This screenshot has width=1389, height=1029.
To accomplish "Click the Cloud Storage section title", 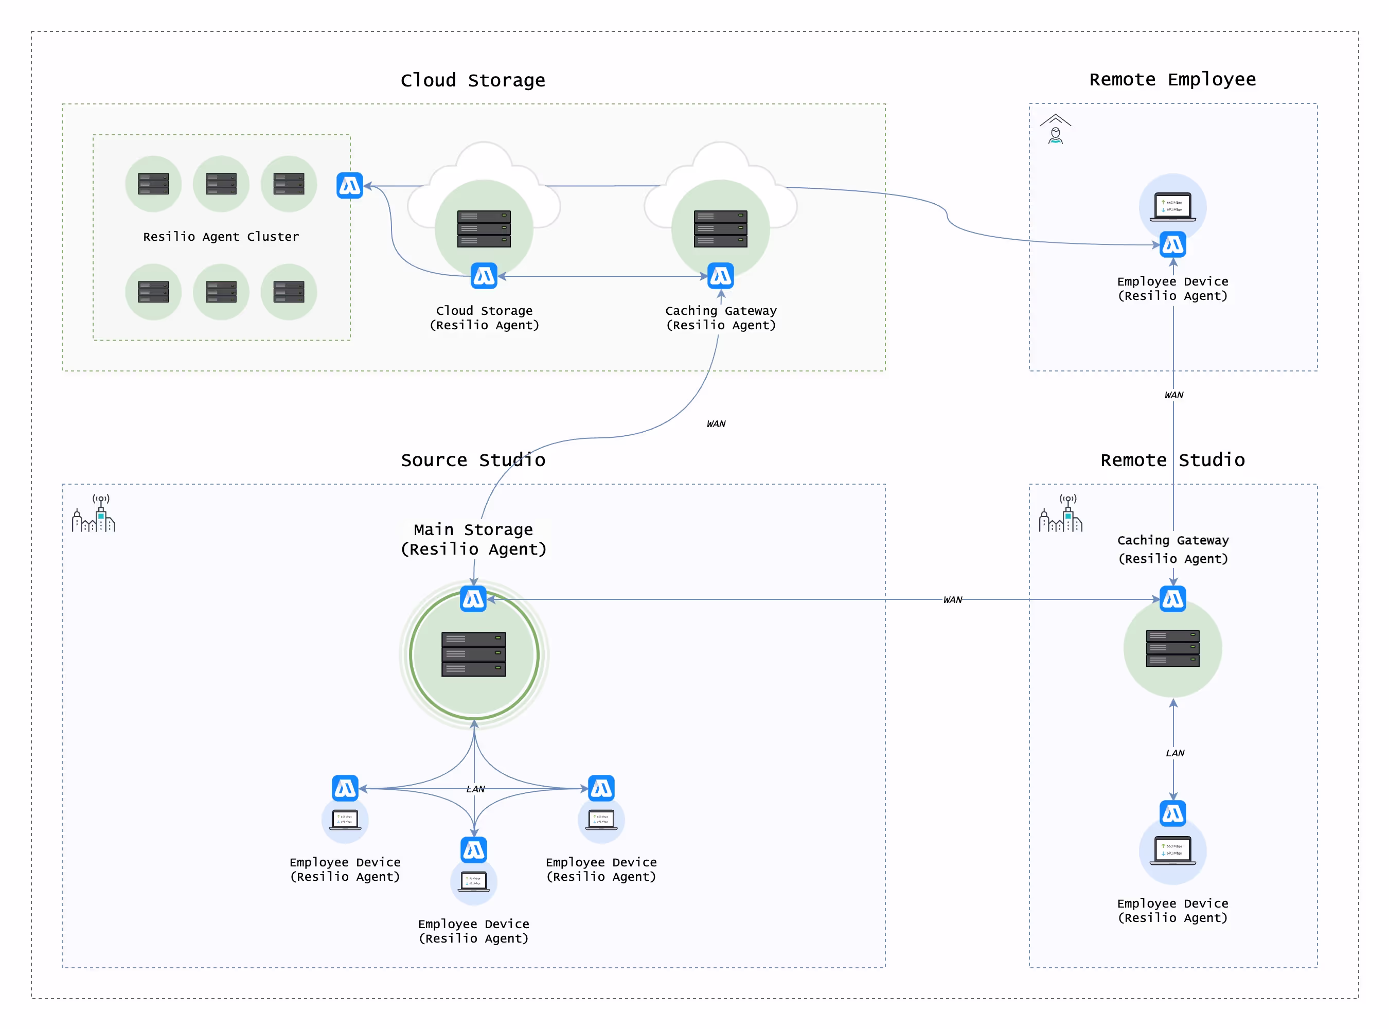I will pos(473,80).
